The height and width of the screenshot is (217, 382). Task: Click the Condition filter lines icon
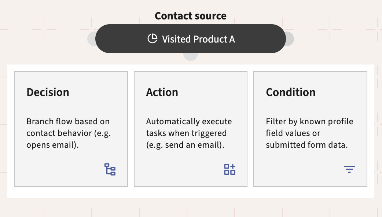[349, 169]
